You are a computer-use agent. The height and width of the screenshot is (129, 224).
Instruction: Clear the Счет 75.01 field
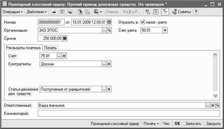tap(64, 56)
